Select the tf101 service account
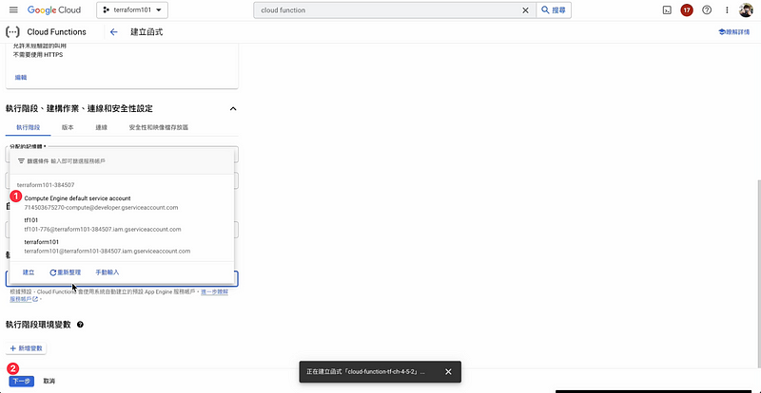The height and width of the screenshot is (393, 761). coord(122,224)
